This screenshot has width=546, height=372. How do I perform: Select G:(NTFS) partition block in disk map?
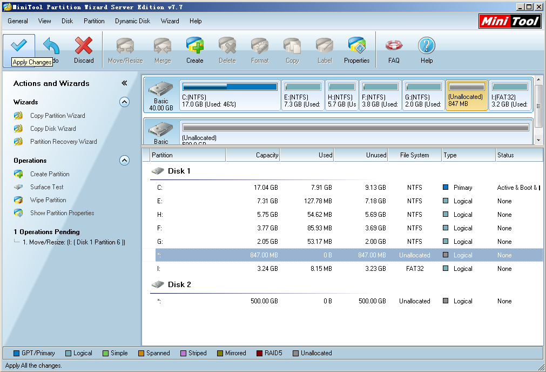click(423, 95)
